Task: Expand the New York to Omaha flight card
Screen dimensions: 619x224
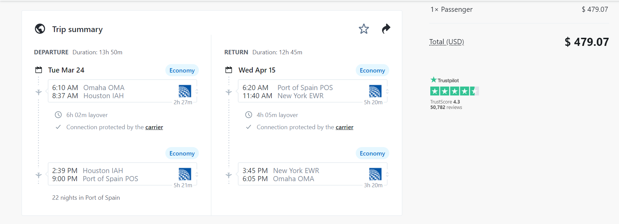Action: (387, 174)
